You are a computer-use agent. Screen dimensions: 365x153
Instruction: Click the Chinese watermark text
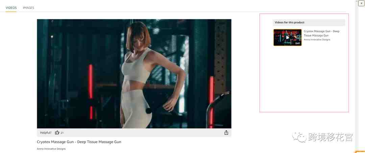pos(331,137)
